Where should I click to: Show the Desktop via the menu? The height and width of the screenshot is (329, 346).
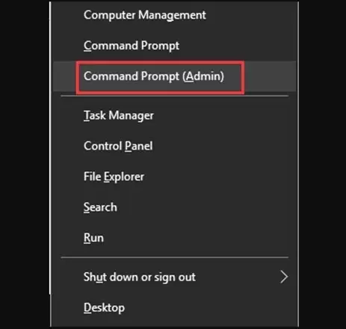(174, 308)
